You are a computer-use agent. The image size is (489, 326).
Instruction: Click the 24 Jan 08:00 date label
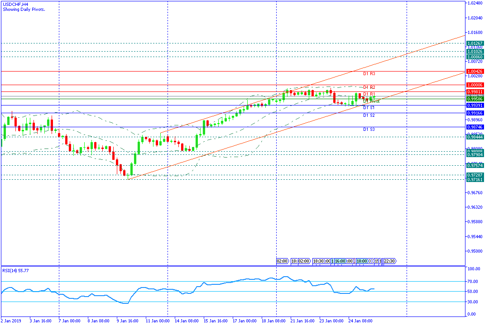(360, 321)
